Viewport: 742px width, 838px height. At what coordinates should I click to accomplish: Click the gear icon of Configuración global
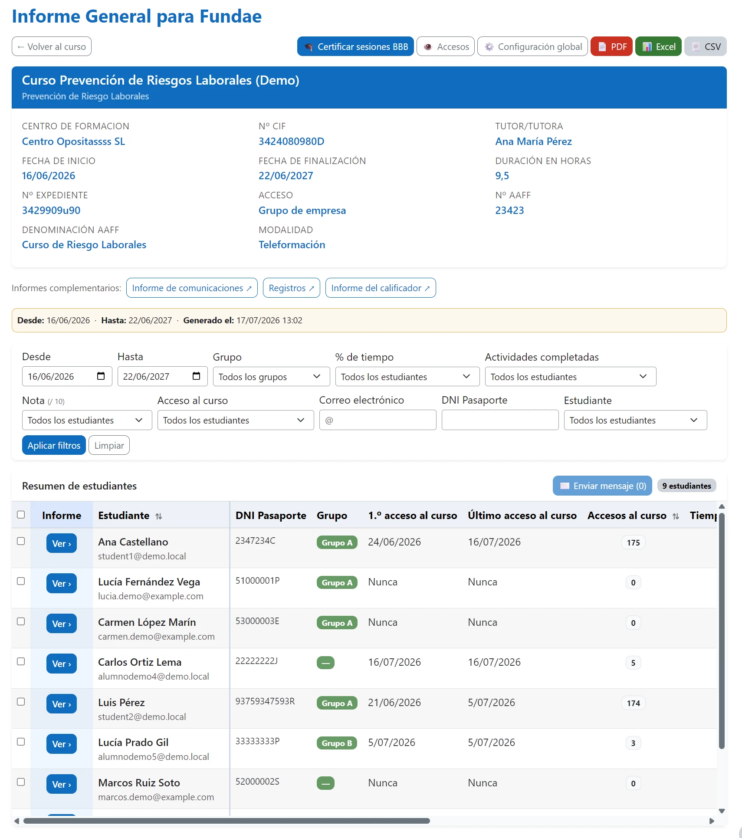489,47
